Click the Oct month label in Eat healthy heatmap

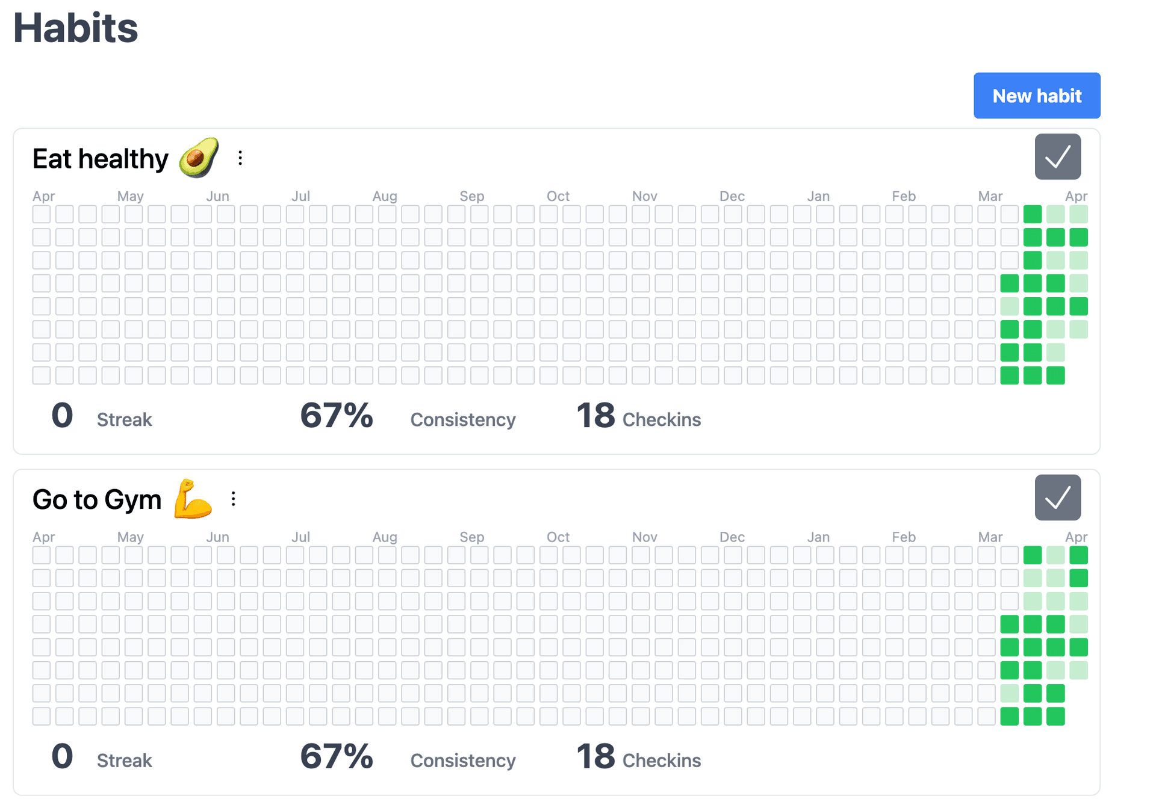(558, 196)
